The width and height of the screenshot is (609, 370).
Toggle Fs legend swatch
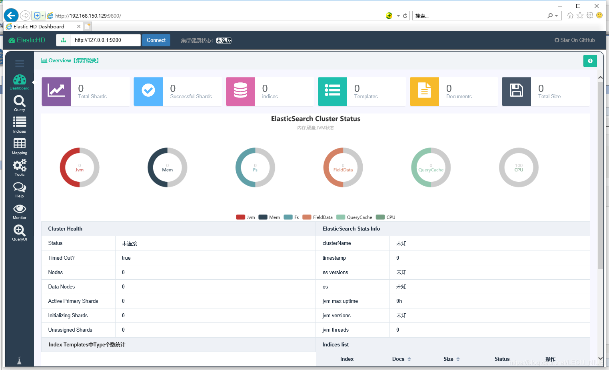coord(288,217)
